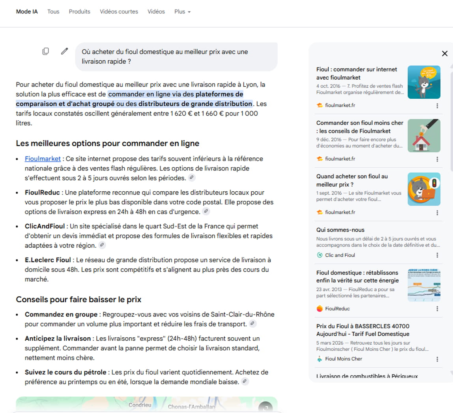Screen dimensions: 453x413
Task: Click the 'ClicAndFioul' bold list heading
Action: click(45, 226)
